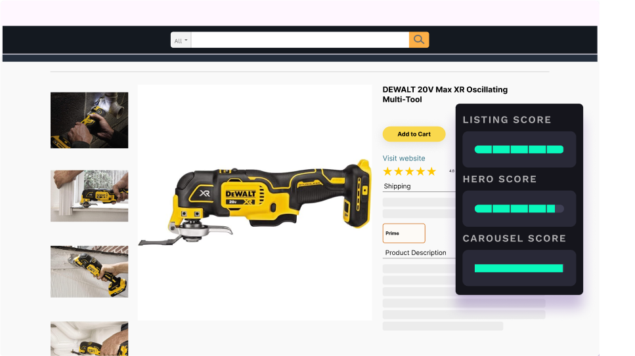The height and width of the screenshot is (356, 635).
Task: Click the DEWALT 20V Max XR product title
Action: coord(445,94)
